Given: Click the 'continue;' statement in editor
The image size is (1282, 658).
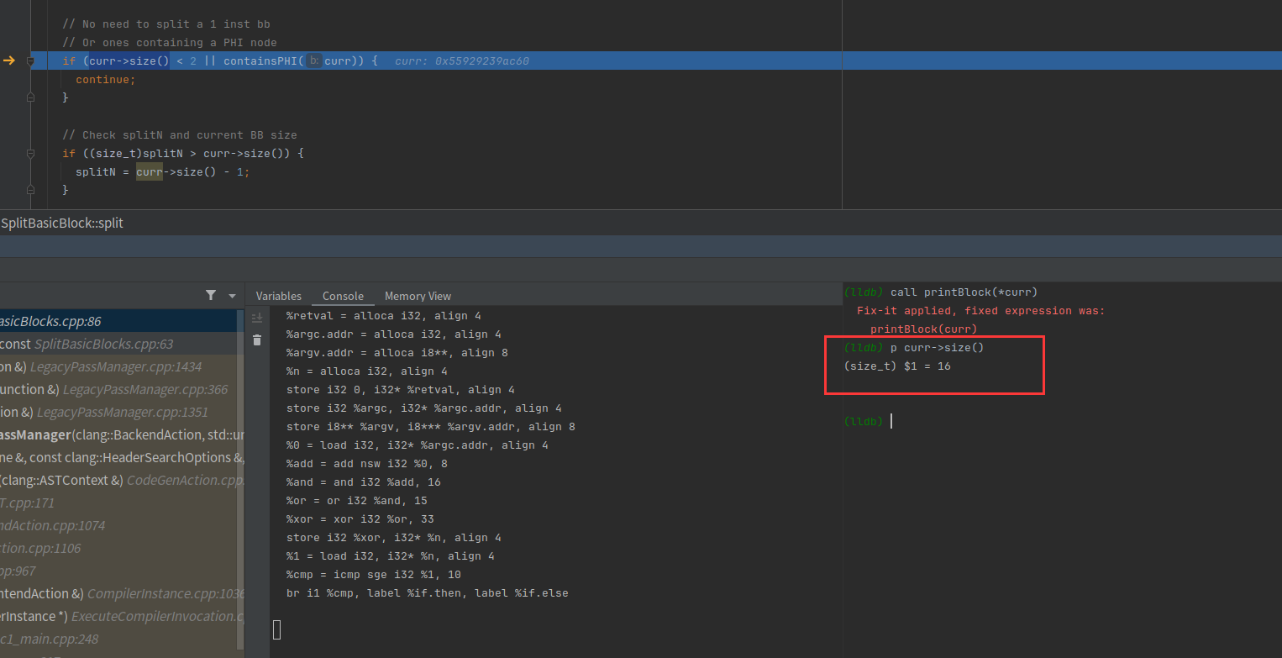Looking at the screenshot, I should click(105, 79).
